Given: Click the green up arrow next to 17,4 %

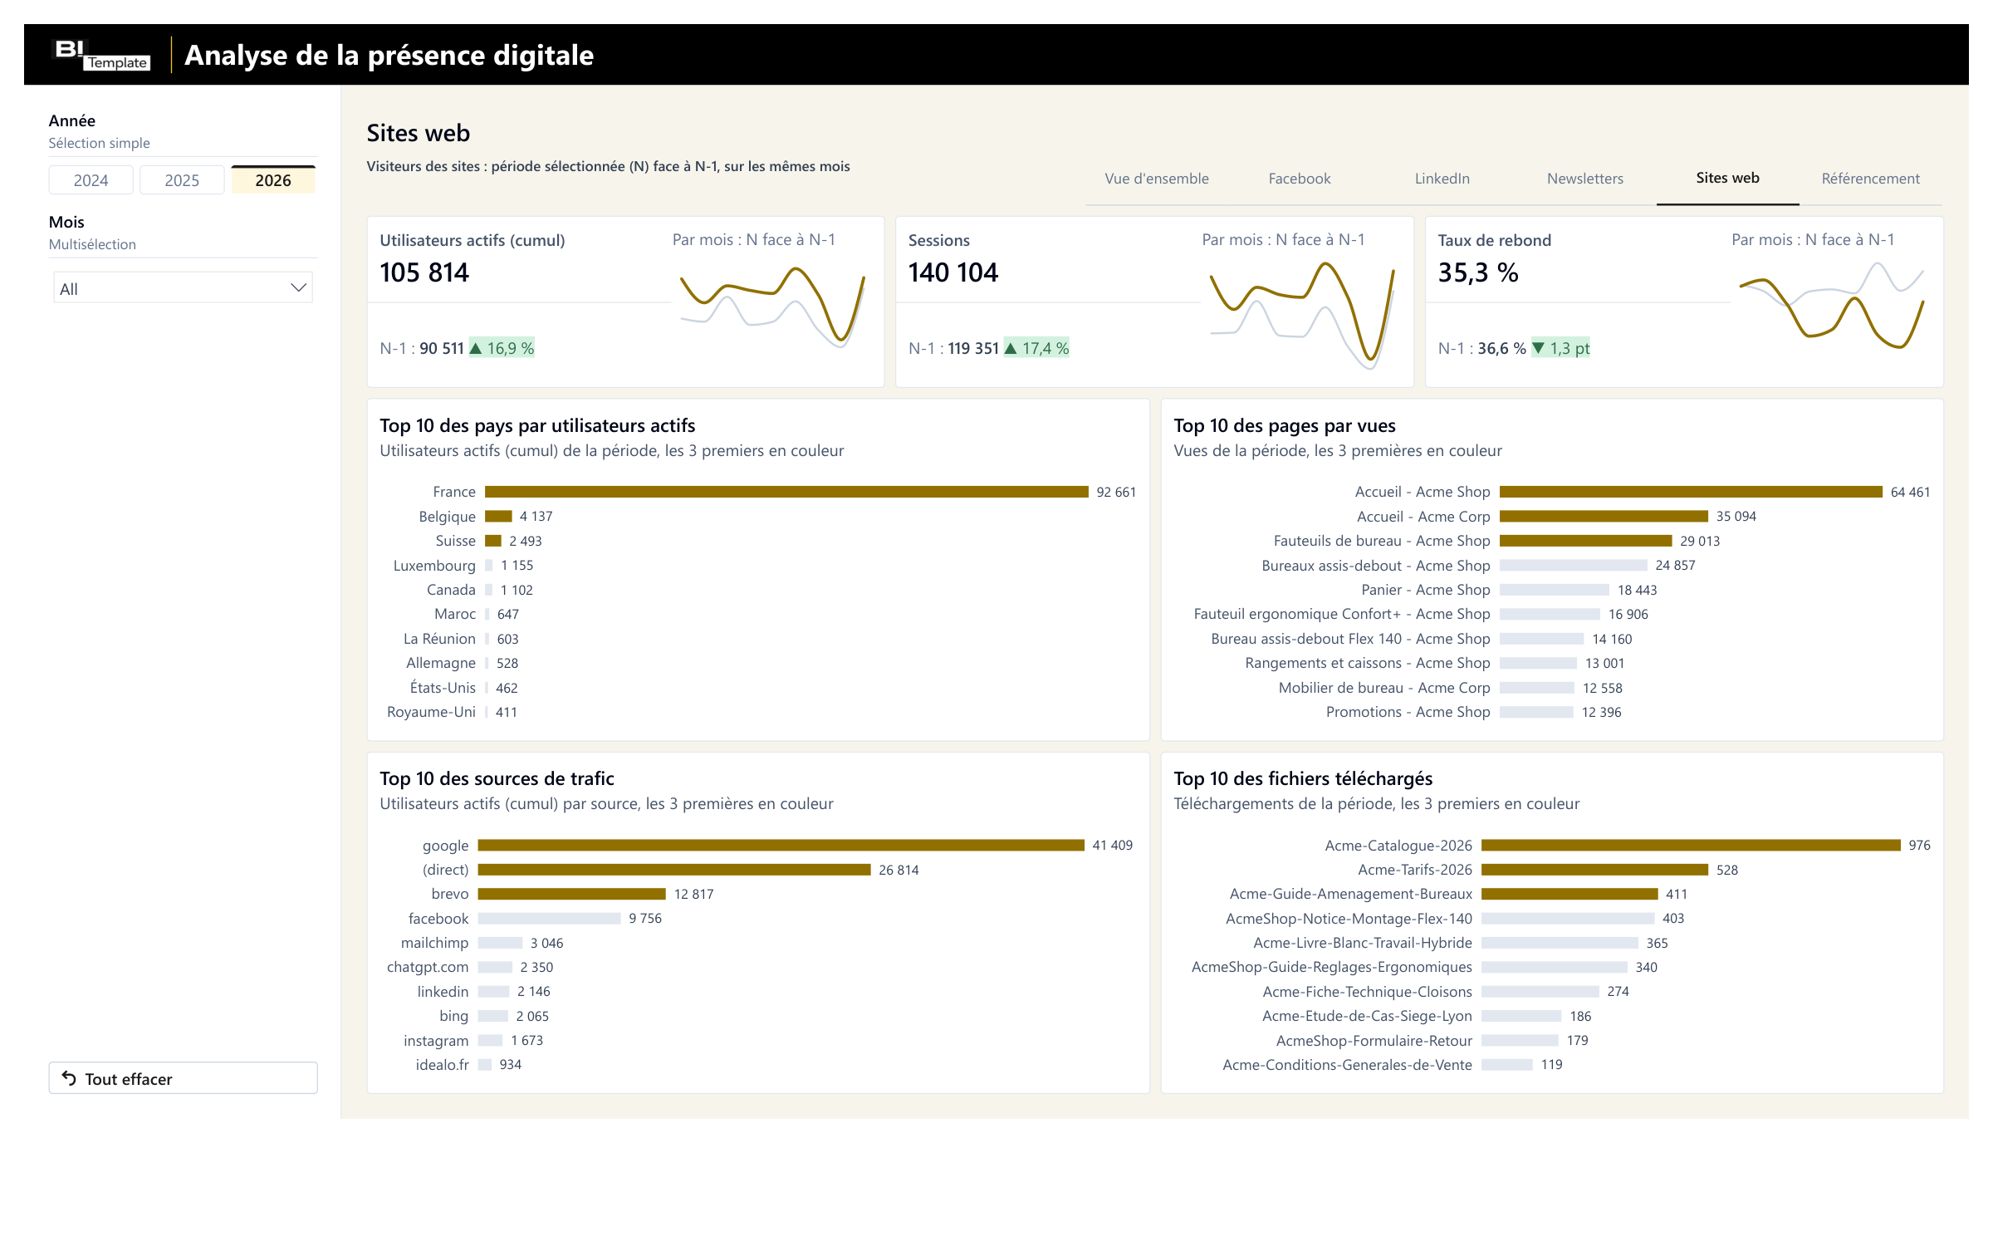Looking at the screenshot, I should 1011,348.
